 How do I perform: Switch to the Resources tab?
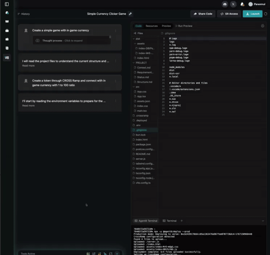(152, 26)
